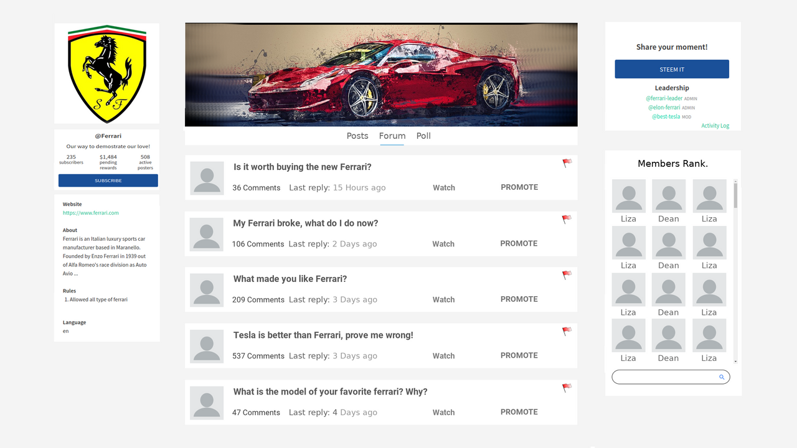Open the @best-tesla moderator profile
The width and height of the screenshot is (797, 448).
(666, 116)
